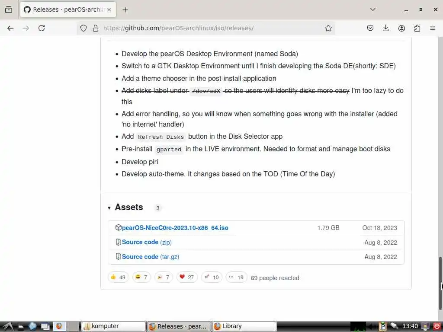Open the extensions puzzle icon

[x=417, y=28]
